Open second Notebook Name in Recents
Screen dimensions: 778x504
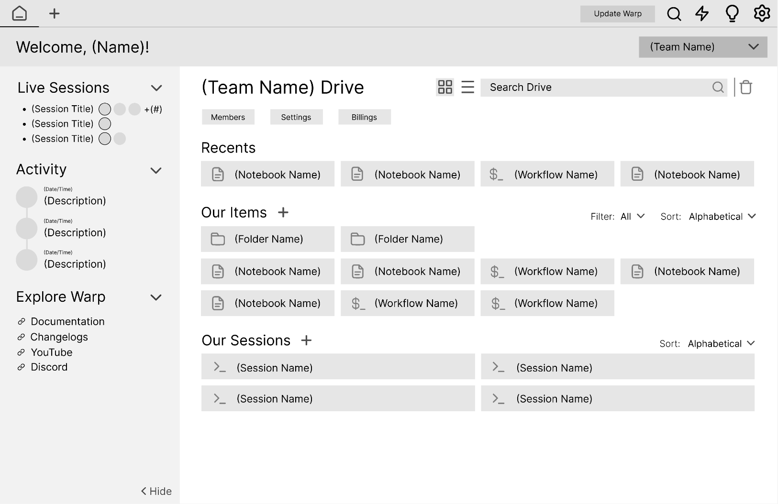click(407, 174)
